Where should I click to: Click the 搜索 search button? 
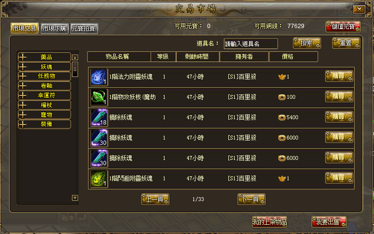coord(307,43)
